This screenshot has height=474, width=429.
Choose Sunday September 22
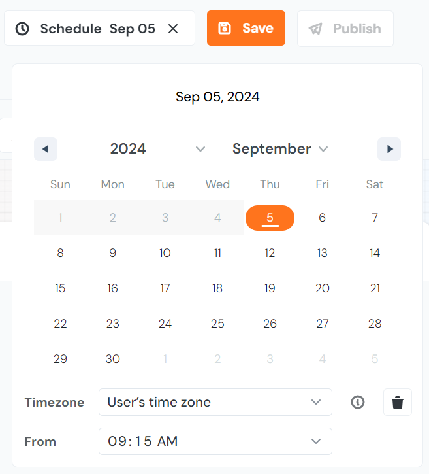(x=60, y=324)
